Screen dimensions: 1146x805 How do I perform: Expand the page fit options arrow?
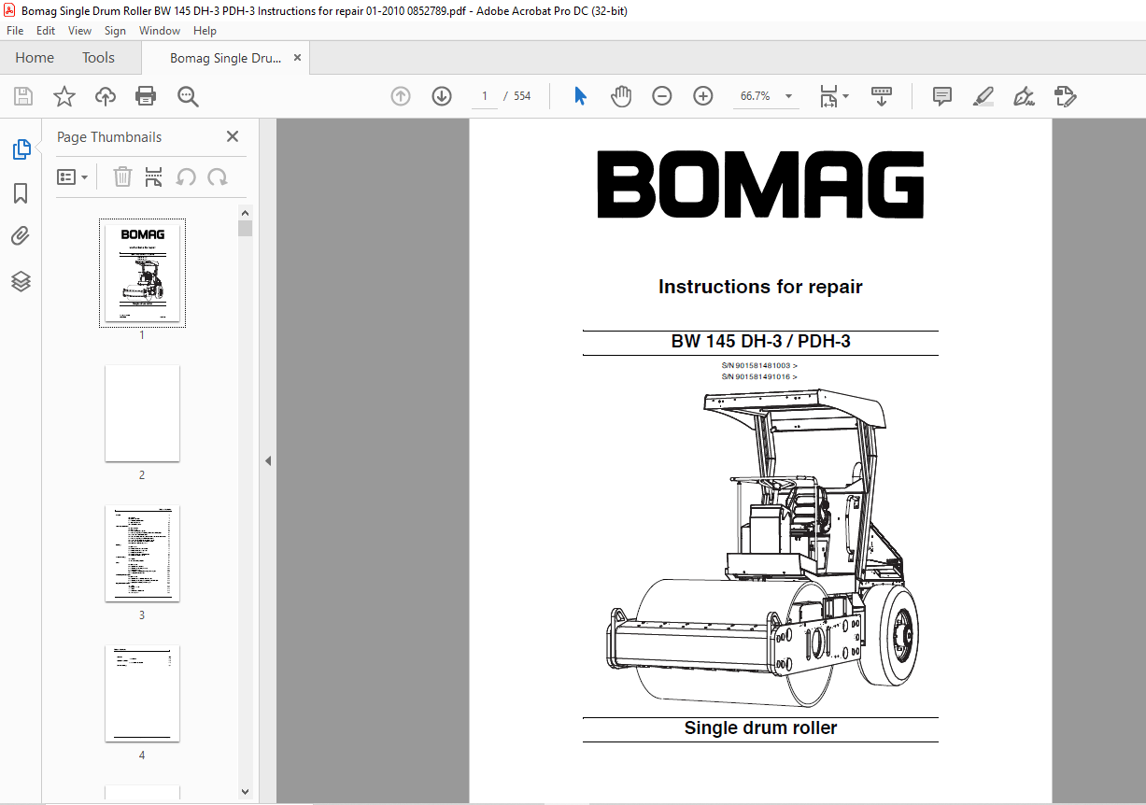click(845, 96)
